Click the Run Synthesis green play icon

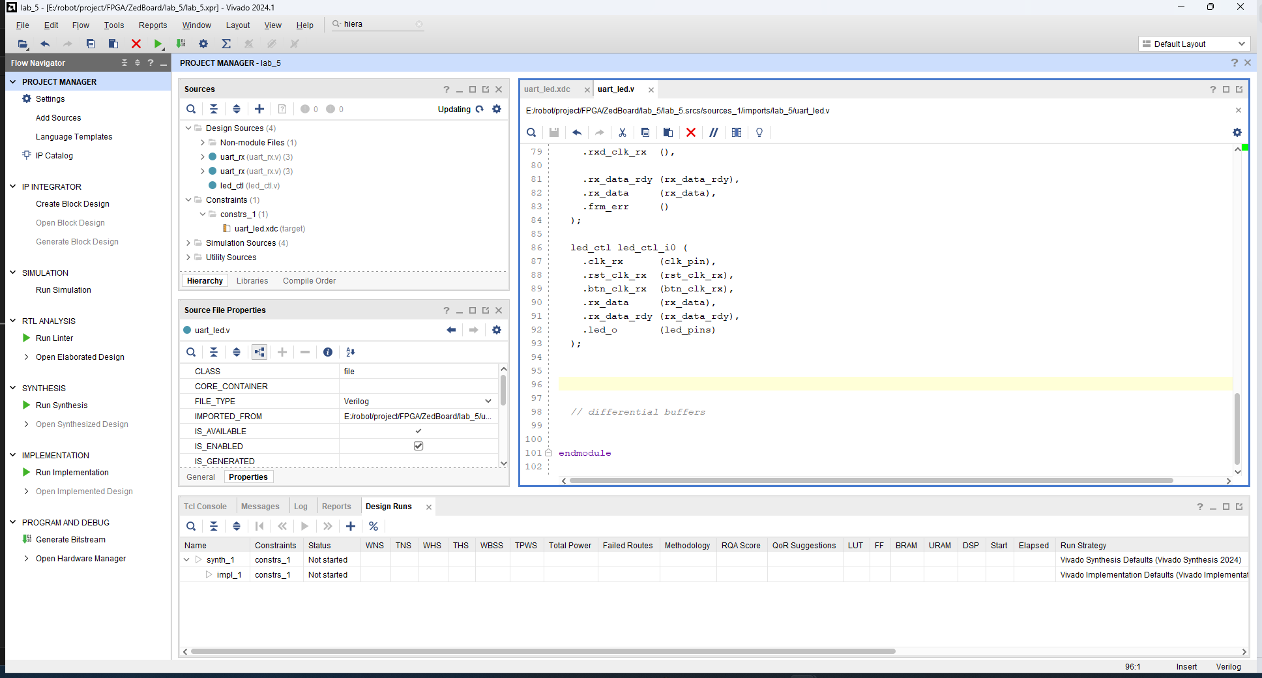pyautogui.click(x=27, y=405)
